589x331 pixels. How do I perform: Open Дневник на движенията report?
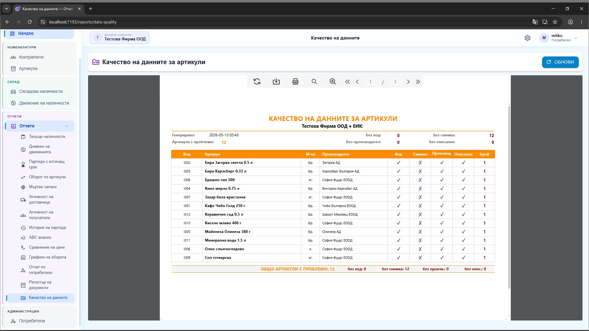point(43,149)
